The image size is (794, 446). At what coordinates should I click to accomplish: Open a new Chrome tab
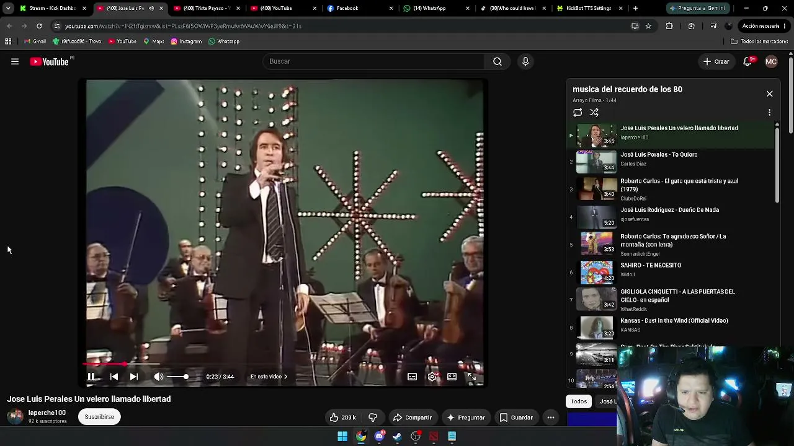[x=635, y=9]
